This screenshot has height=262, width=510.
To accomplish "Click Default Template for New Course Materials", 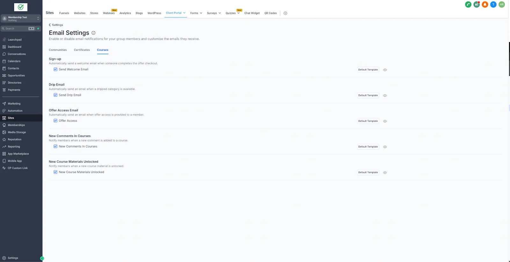I will click(368, 173).
